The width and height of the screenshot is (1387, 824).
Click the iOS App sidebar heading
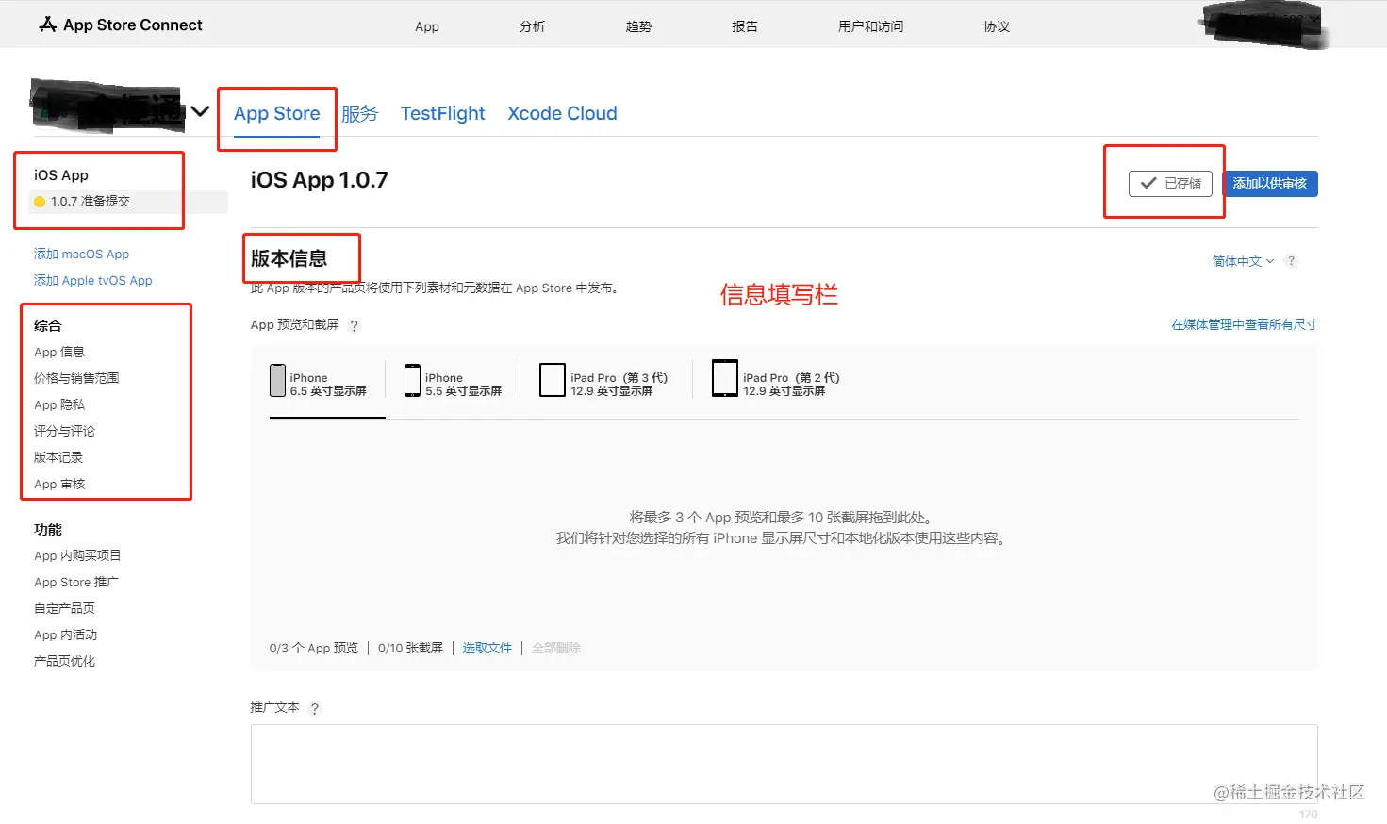pos(61,175)
